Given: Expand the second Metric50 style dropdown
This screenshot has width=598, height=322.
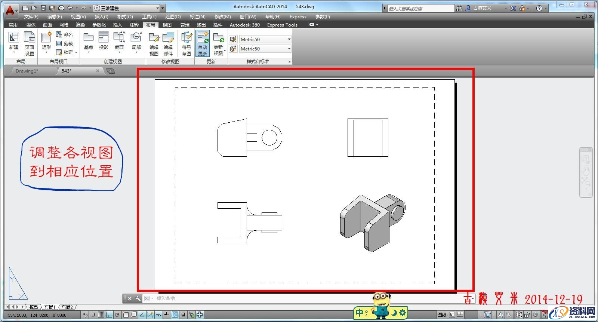Looking at the screenshot, I should [289, 49].
